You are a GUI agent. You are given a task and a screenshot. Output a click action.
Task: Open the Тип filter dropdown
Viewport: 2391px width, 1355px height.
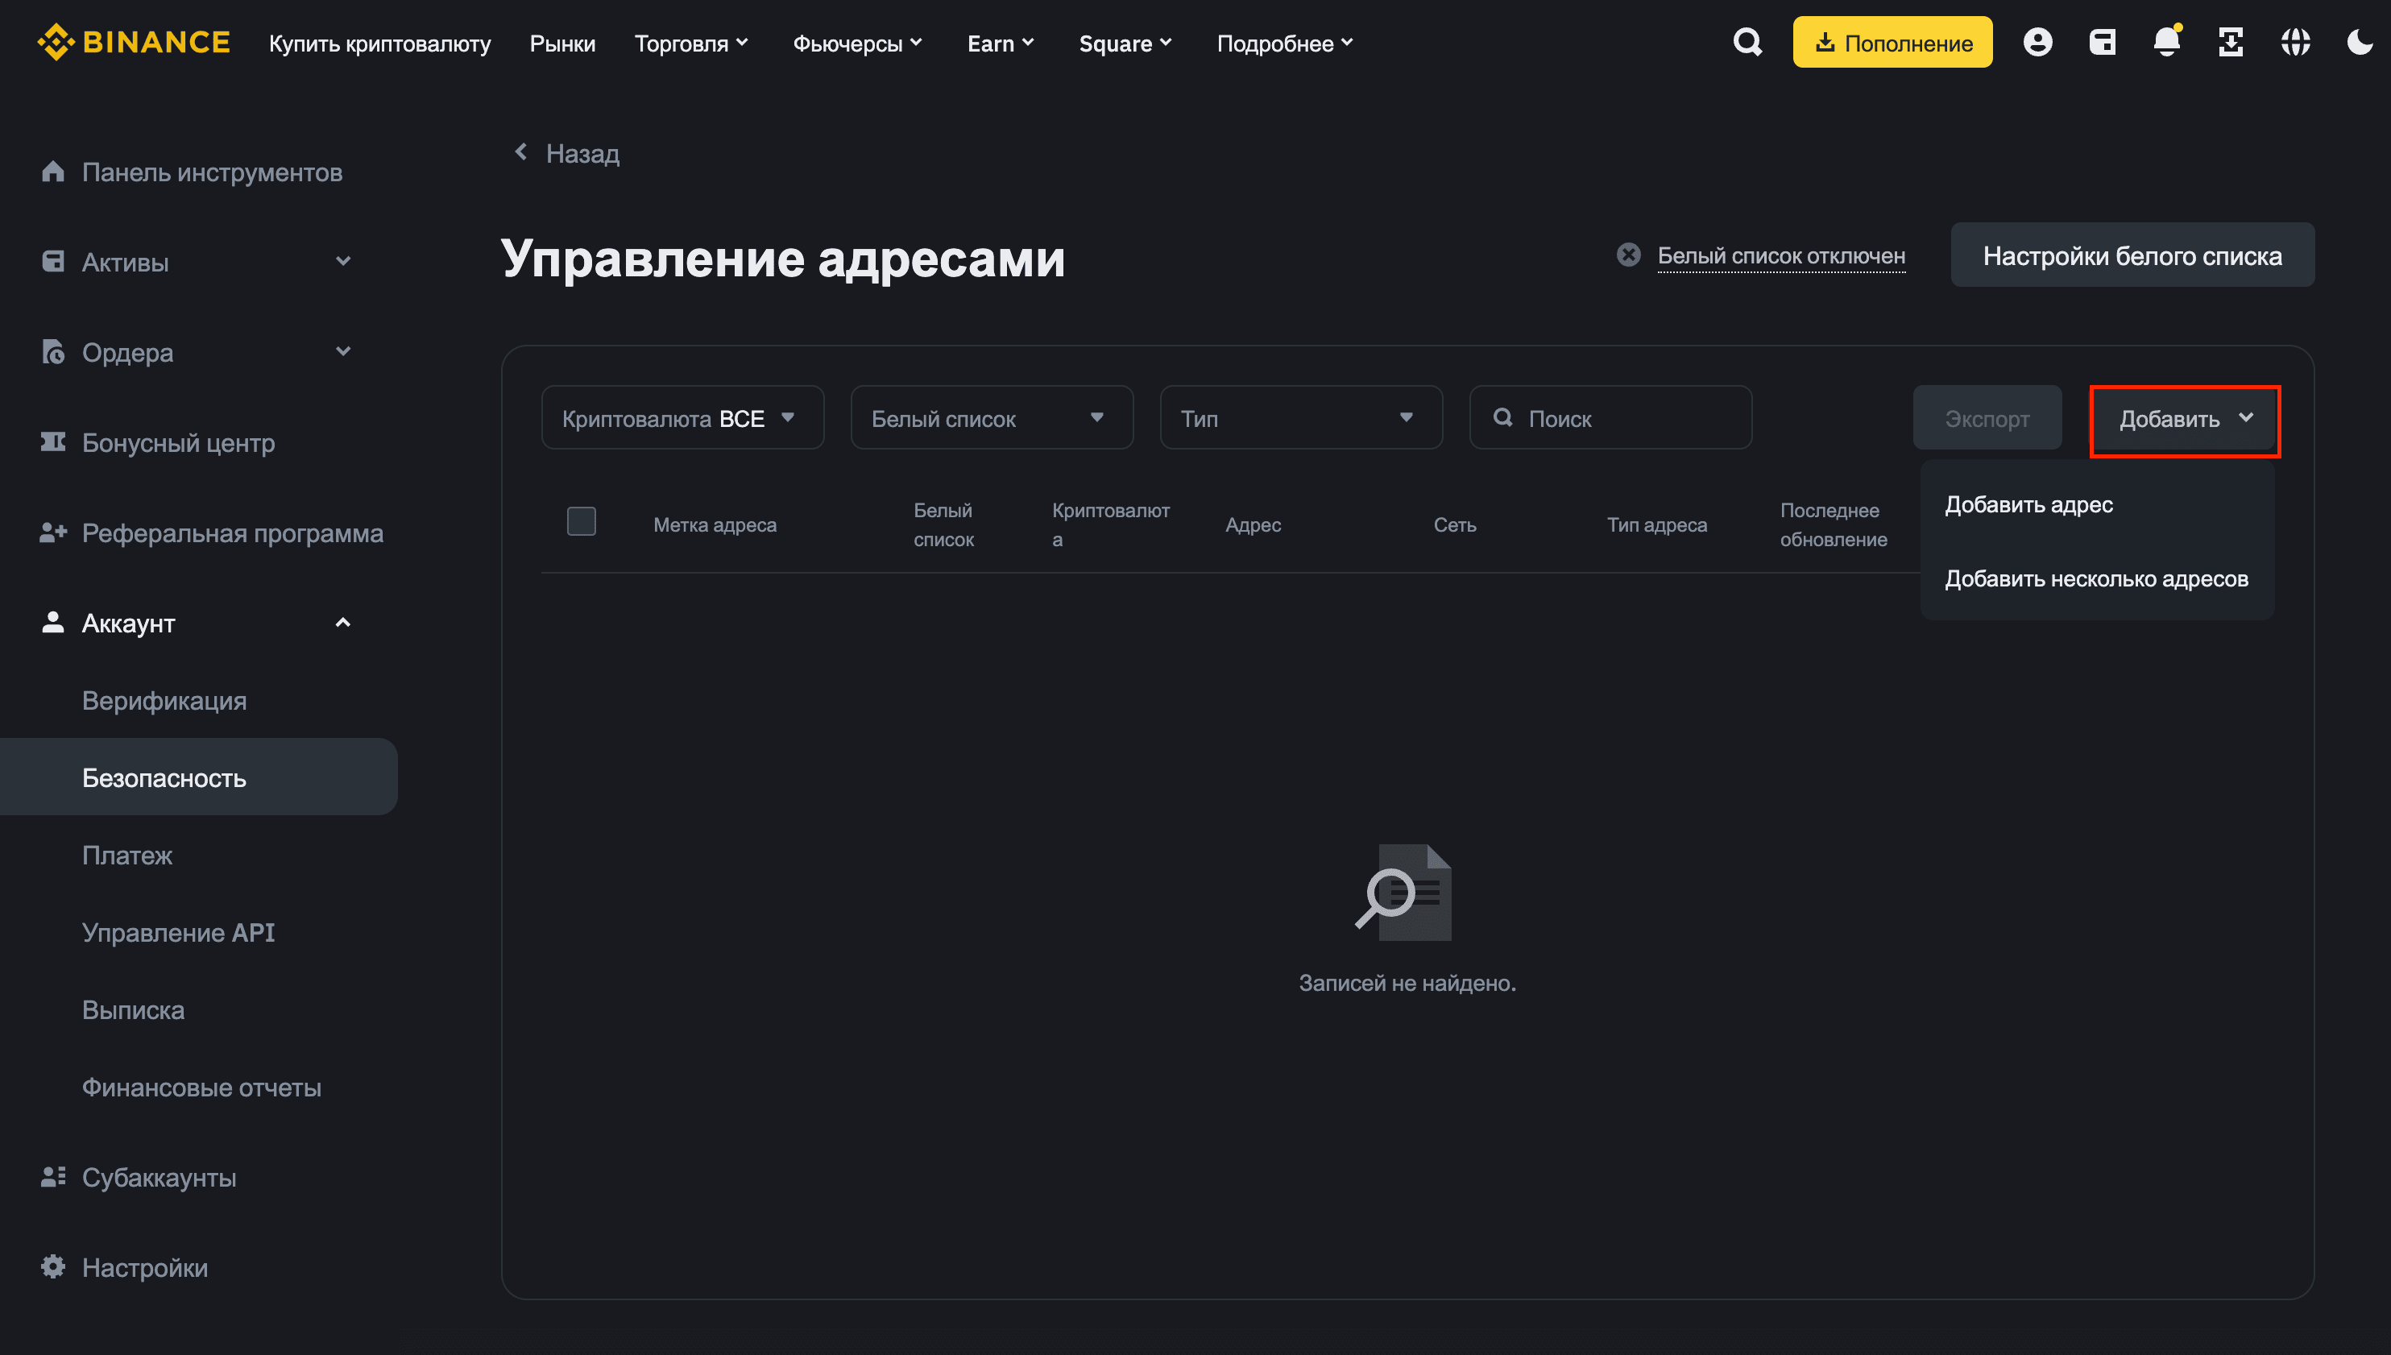pyautogui.click(x=1299, y=418)
